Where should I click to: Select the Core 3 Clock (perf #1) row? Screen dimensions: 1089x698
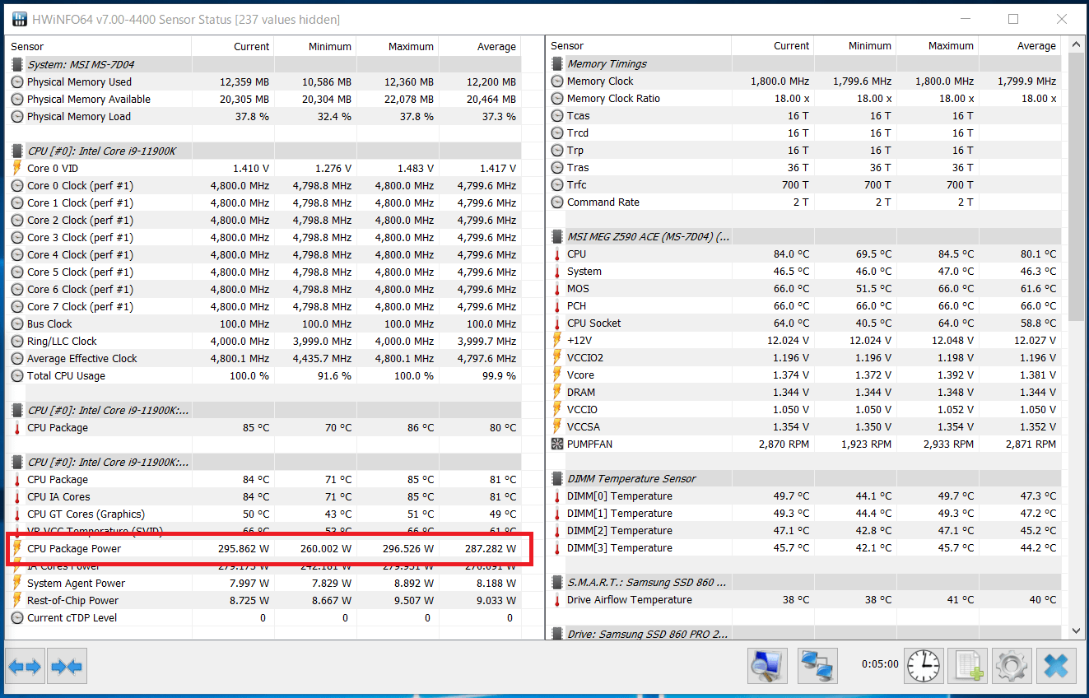tap(264, 238)
